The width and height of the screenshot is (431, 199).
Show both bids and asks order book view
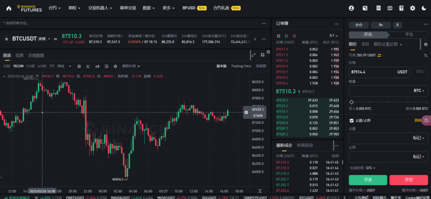tap(279, 36)
